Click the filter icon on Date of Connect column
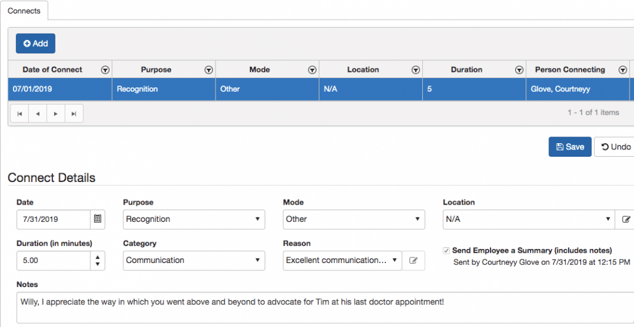634x327 pixels. (x=105, y=70)
